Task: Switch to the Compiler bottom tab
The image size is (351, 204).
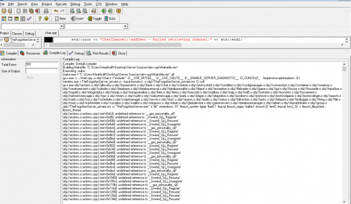Action: pyautogui.click(x=9, y=53)
